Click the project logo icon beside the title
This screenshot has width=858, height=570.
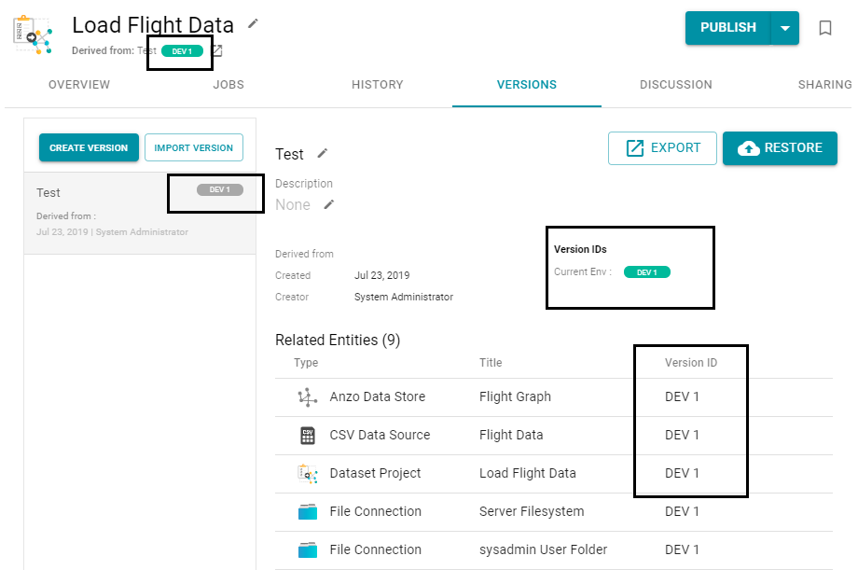(x=33, y=35)
